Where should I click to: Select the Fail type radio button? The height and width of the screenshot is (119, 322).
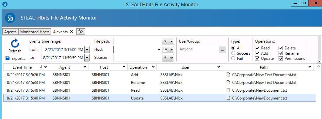233,59
